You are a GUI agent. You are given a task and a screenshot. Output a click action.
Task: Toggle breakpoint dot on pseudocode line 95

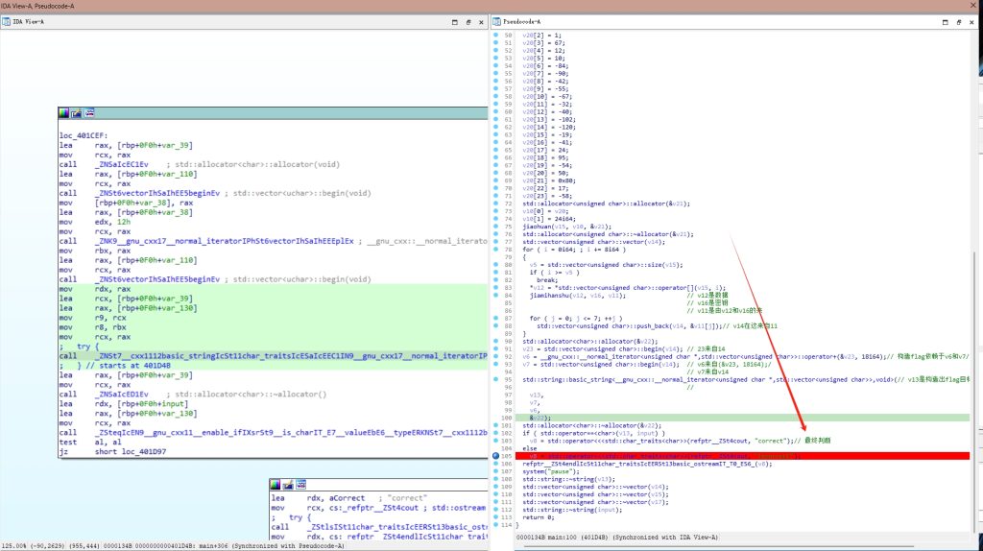(495, 379)
